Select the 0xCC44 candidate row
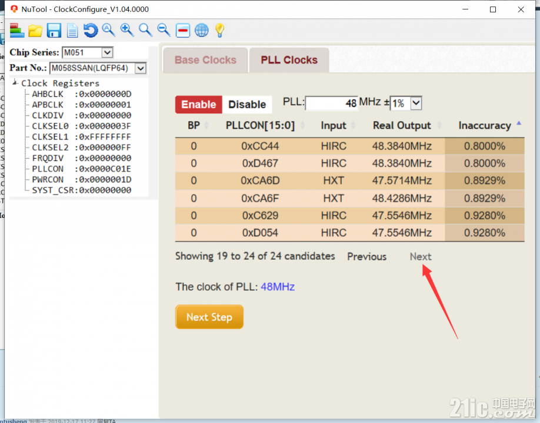The width and height of the screenshot is (540, 423). 349,146
